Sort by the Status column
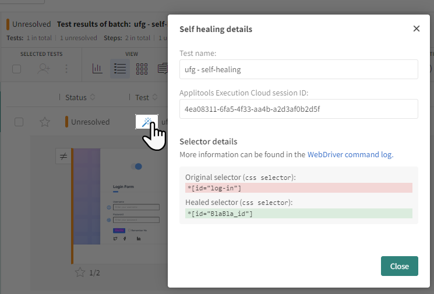 click(92, 97)
